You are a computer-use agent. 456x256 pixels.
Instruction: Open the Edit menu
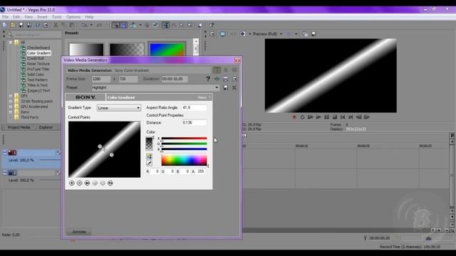point(16,17)
